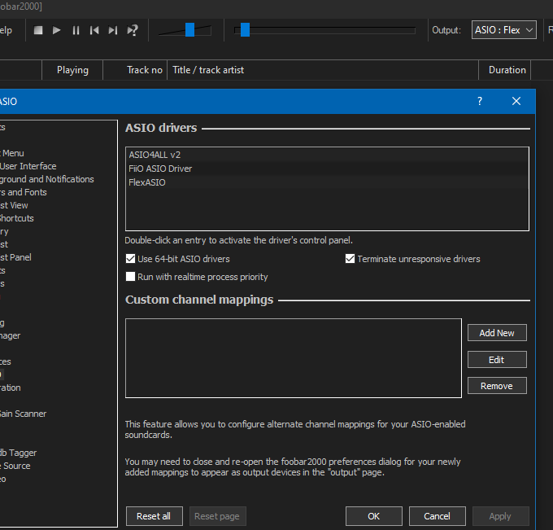
Task: Skip to the next track
Action: 113,30
